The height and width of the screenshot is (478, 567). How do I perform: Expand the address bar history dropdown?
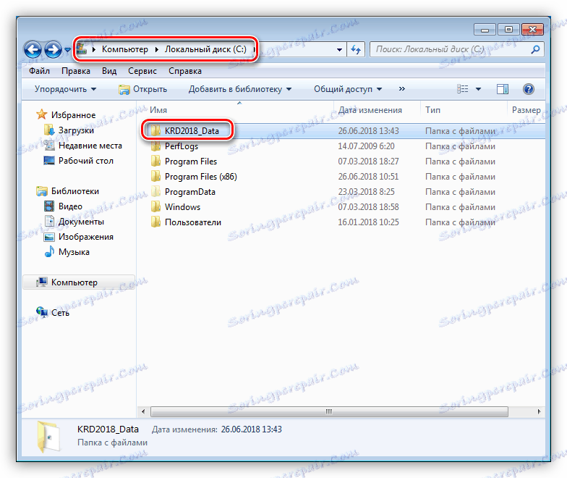339,49
